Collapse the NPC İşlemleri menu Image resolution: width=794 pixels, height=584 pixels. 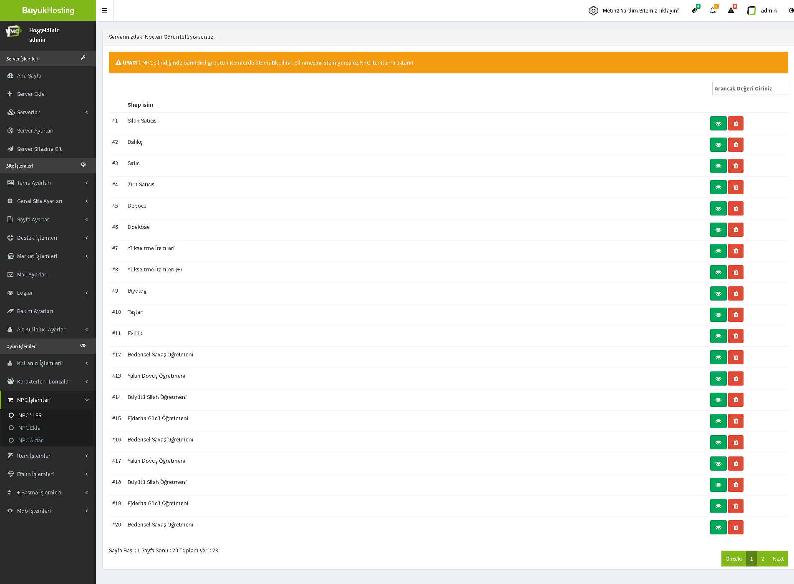click(48, 400)
